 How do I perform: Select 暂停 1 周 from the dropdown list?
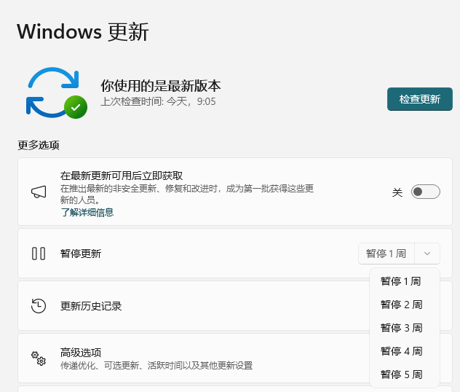pos(405,281)
